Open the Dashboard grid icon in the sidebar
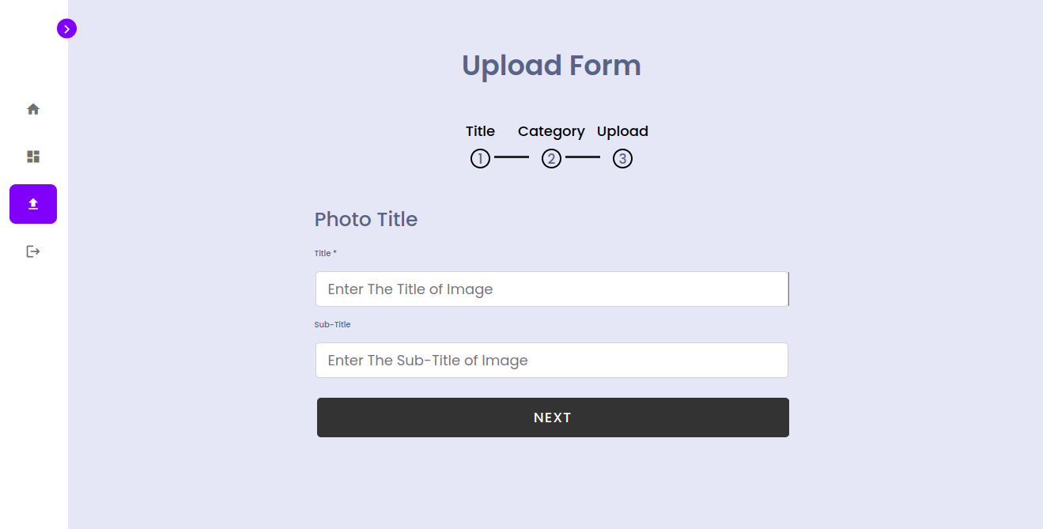Screen dimensions: 1043x529 point(32,157)
